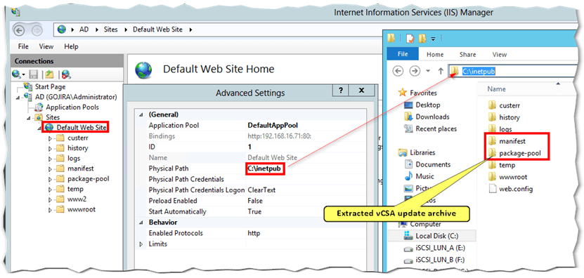
Task: Switch to the Home tab in File Explorer
Action: pyautogui.click(x=435, y=54)
